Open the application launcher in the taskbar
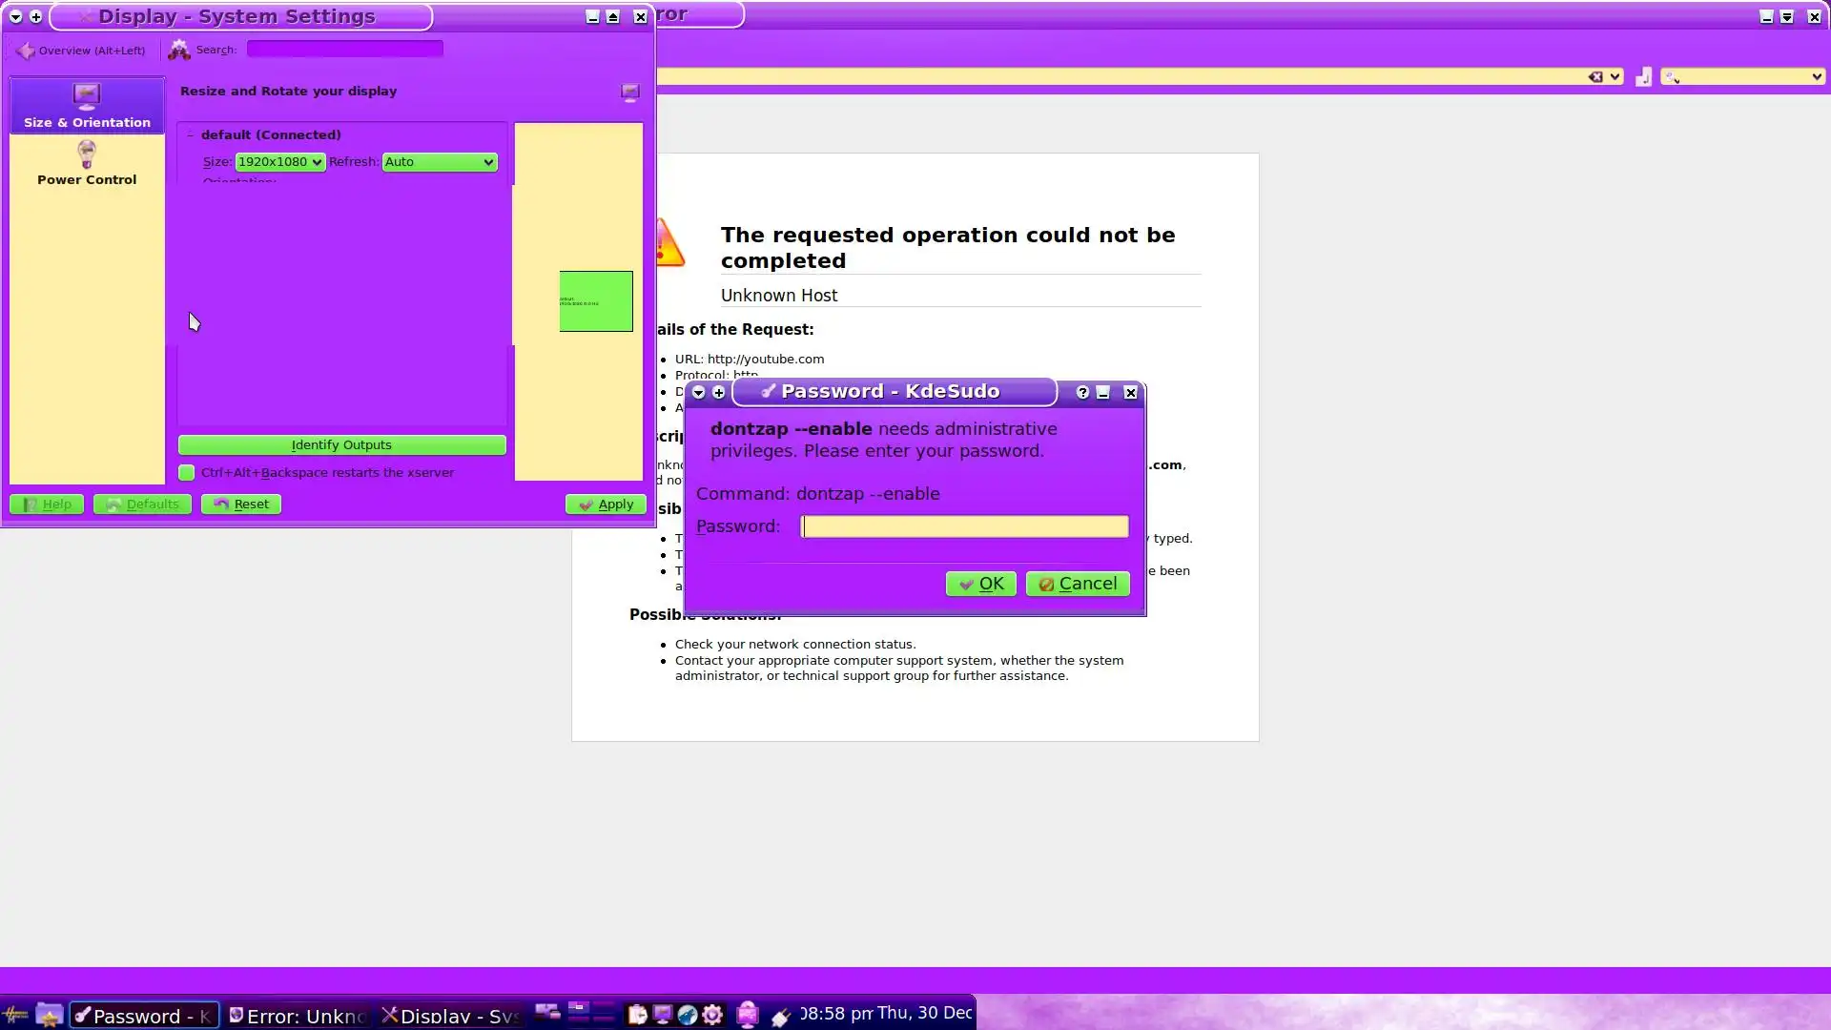Viewport: 1831px width, 1030px height. pyautogui.click(x=14, y=1015)
